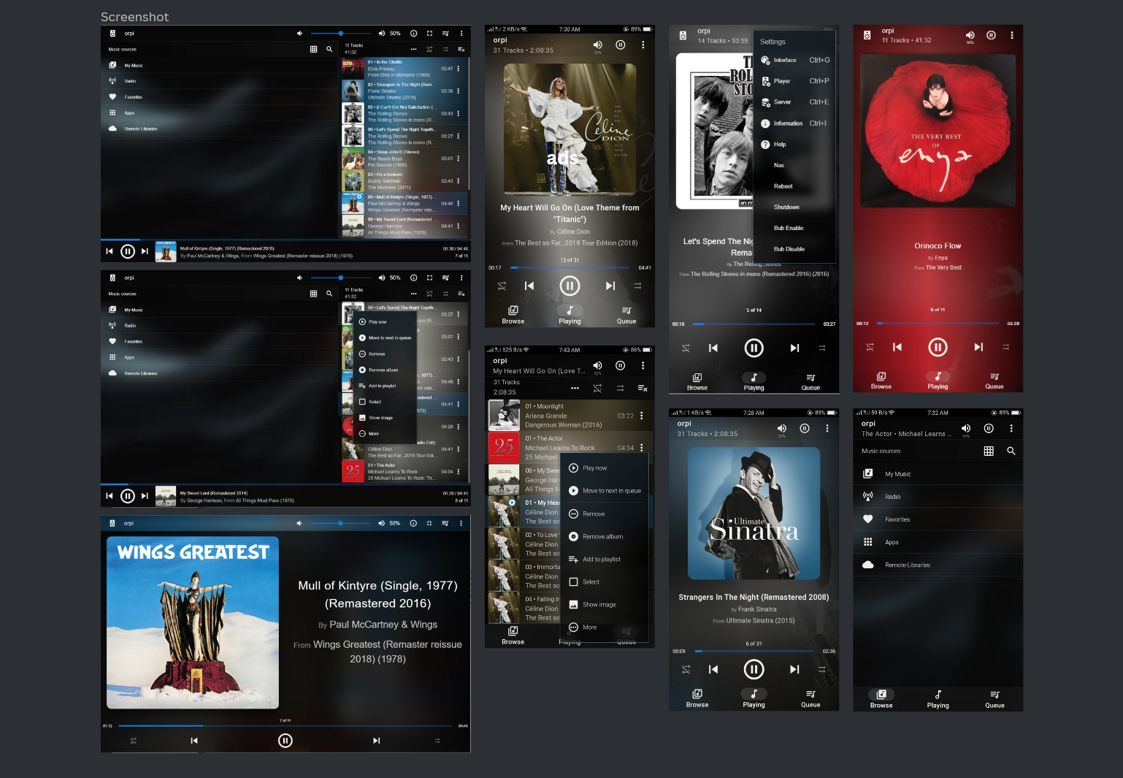The height and width of the screenshot is (778, 1123).
Task: Open the horizontal dots queue menu in the top desktop window
Action: pyautogui.click(x=413, y=49)
